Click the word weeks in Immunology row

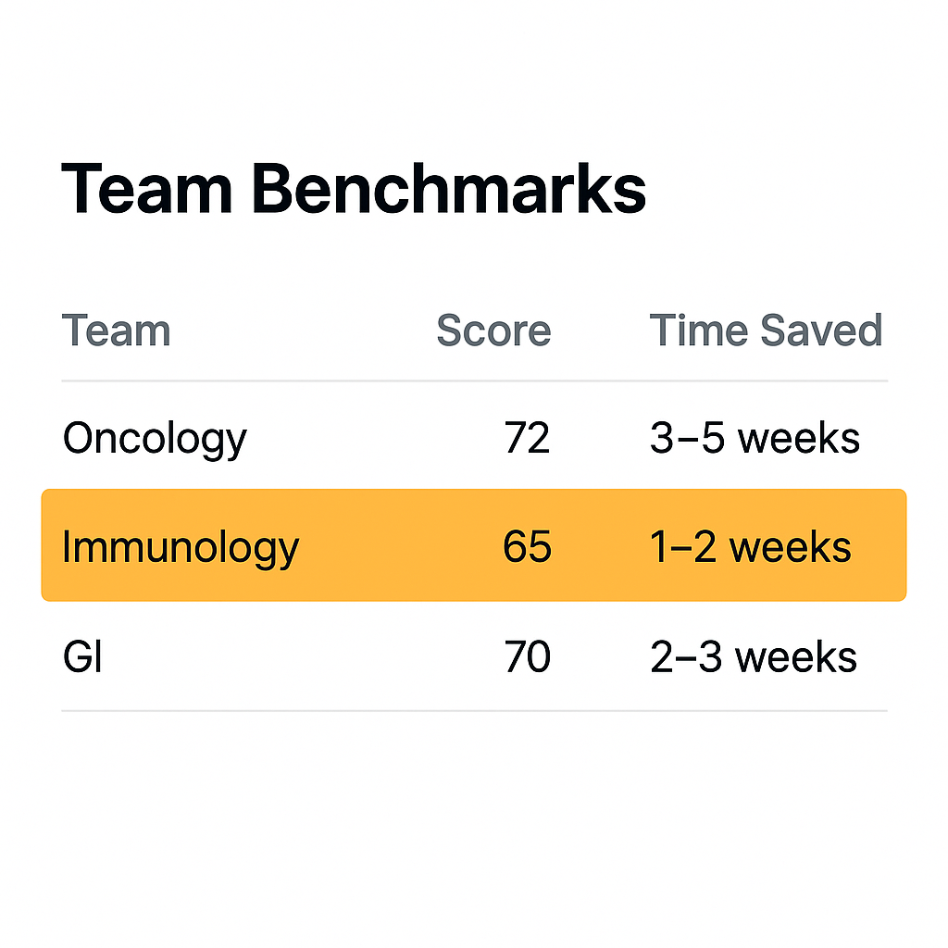791,546
